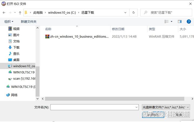
Task: Click the 图片 picture icon
Action: (10, 35)
